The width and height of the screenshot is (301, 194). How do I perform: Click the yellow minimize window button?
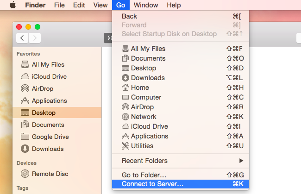click(x=28, y=27)
